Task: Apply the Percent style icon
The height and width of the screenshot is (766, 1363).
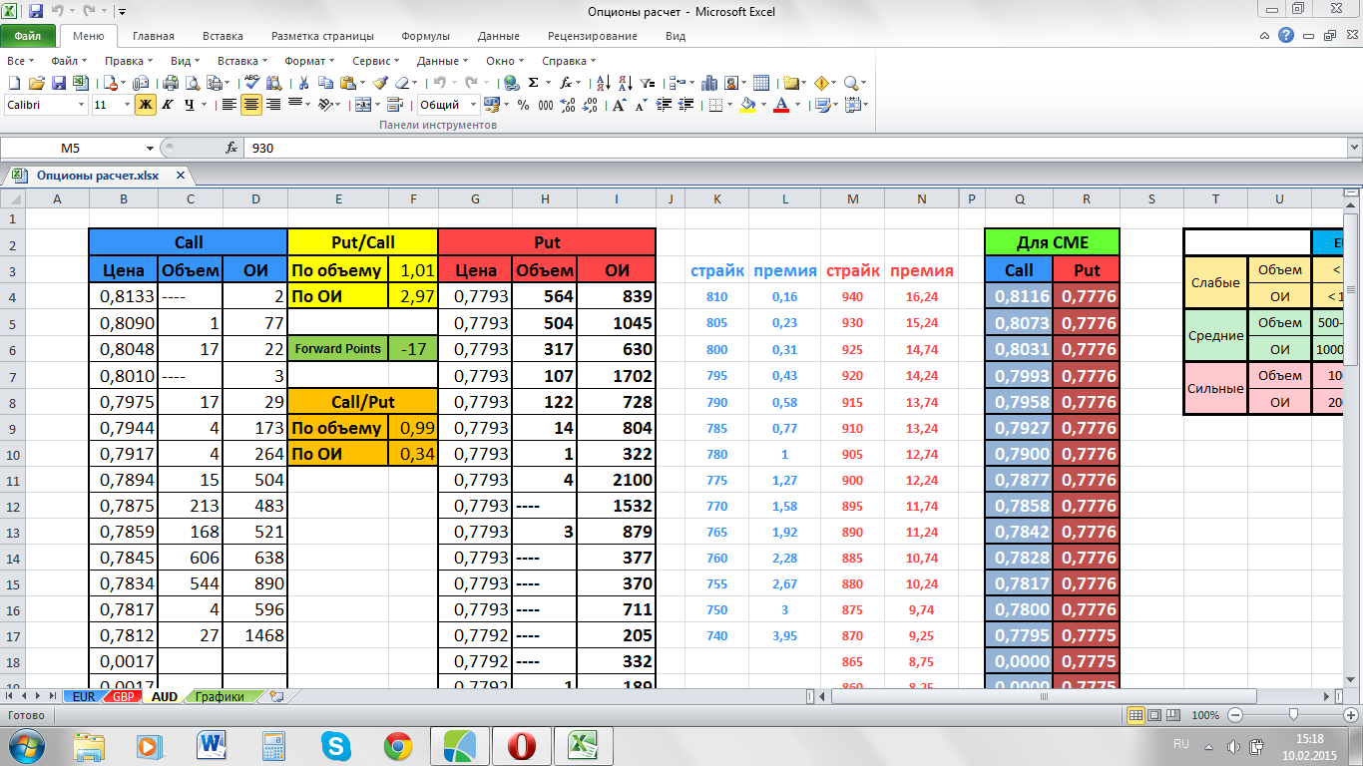Action: pos(523,105)
